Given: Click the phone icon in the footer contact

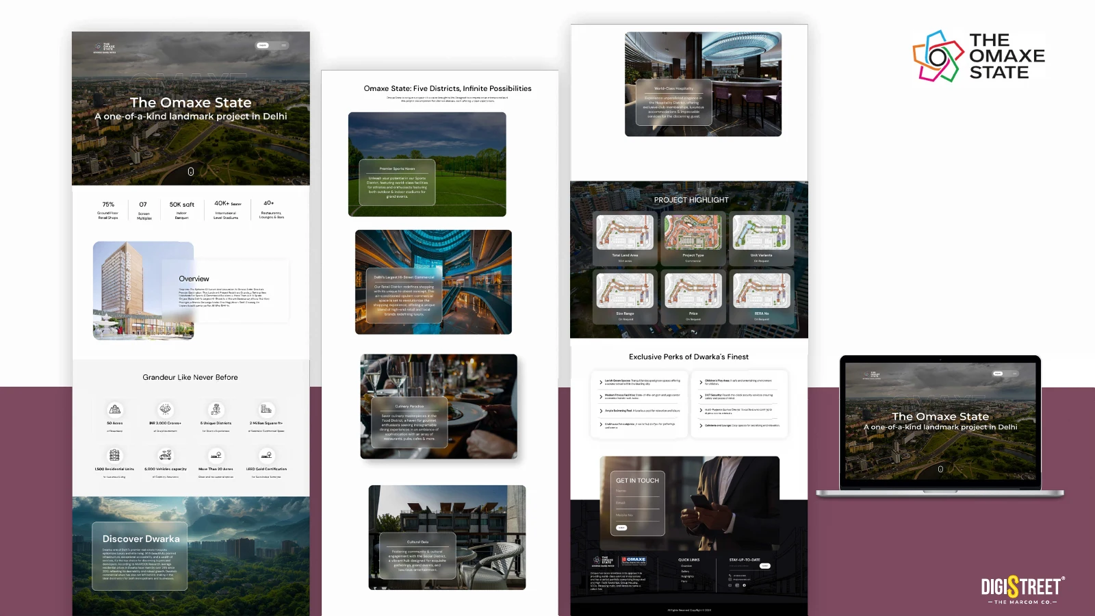Looking at the screenshot, I should 730,576.
